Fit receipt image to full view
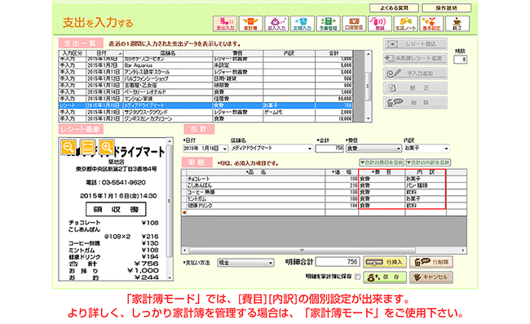The width and height of the screenshot is (530, 324). pyautogui.click(x=88, y=147)
